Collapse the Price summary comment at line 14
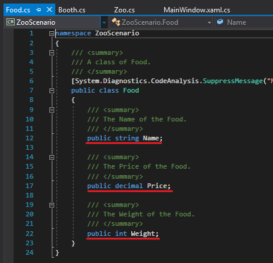 point(52,157)
